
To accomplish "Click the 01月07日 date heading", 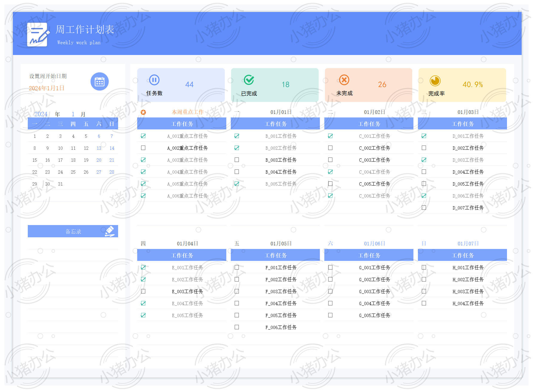I will coord(468,244).
